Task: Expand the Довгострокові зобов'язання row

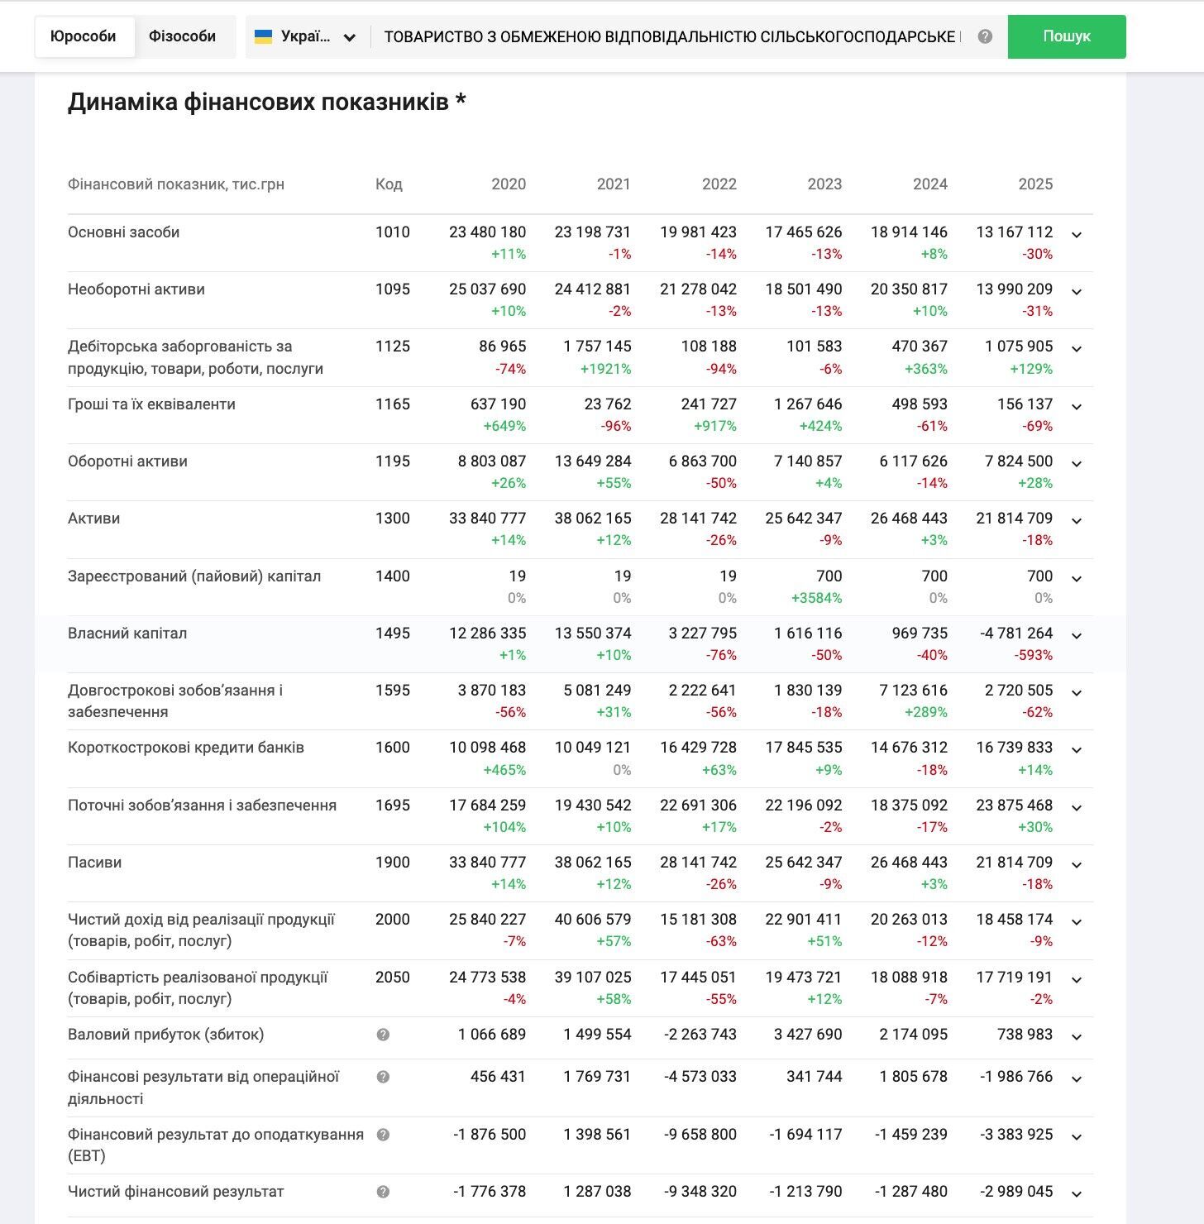Action: pyautogui.click(x=1077, y=693)
